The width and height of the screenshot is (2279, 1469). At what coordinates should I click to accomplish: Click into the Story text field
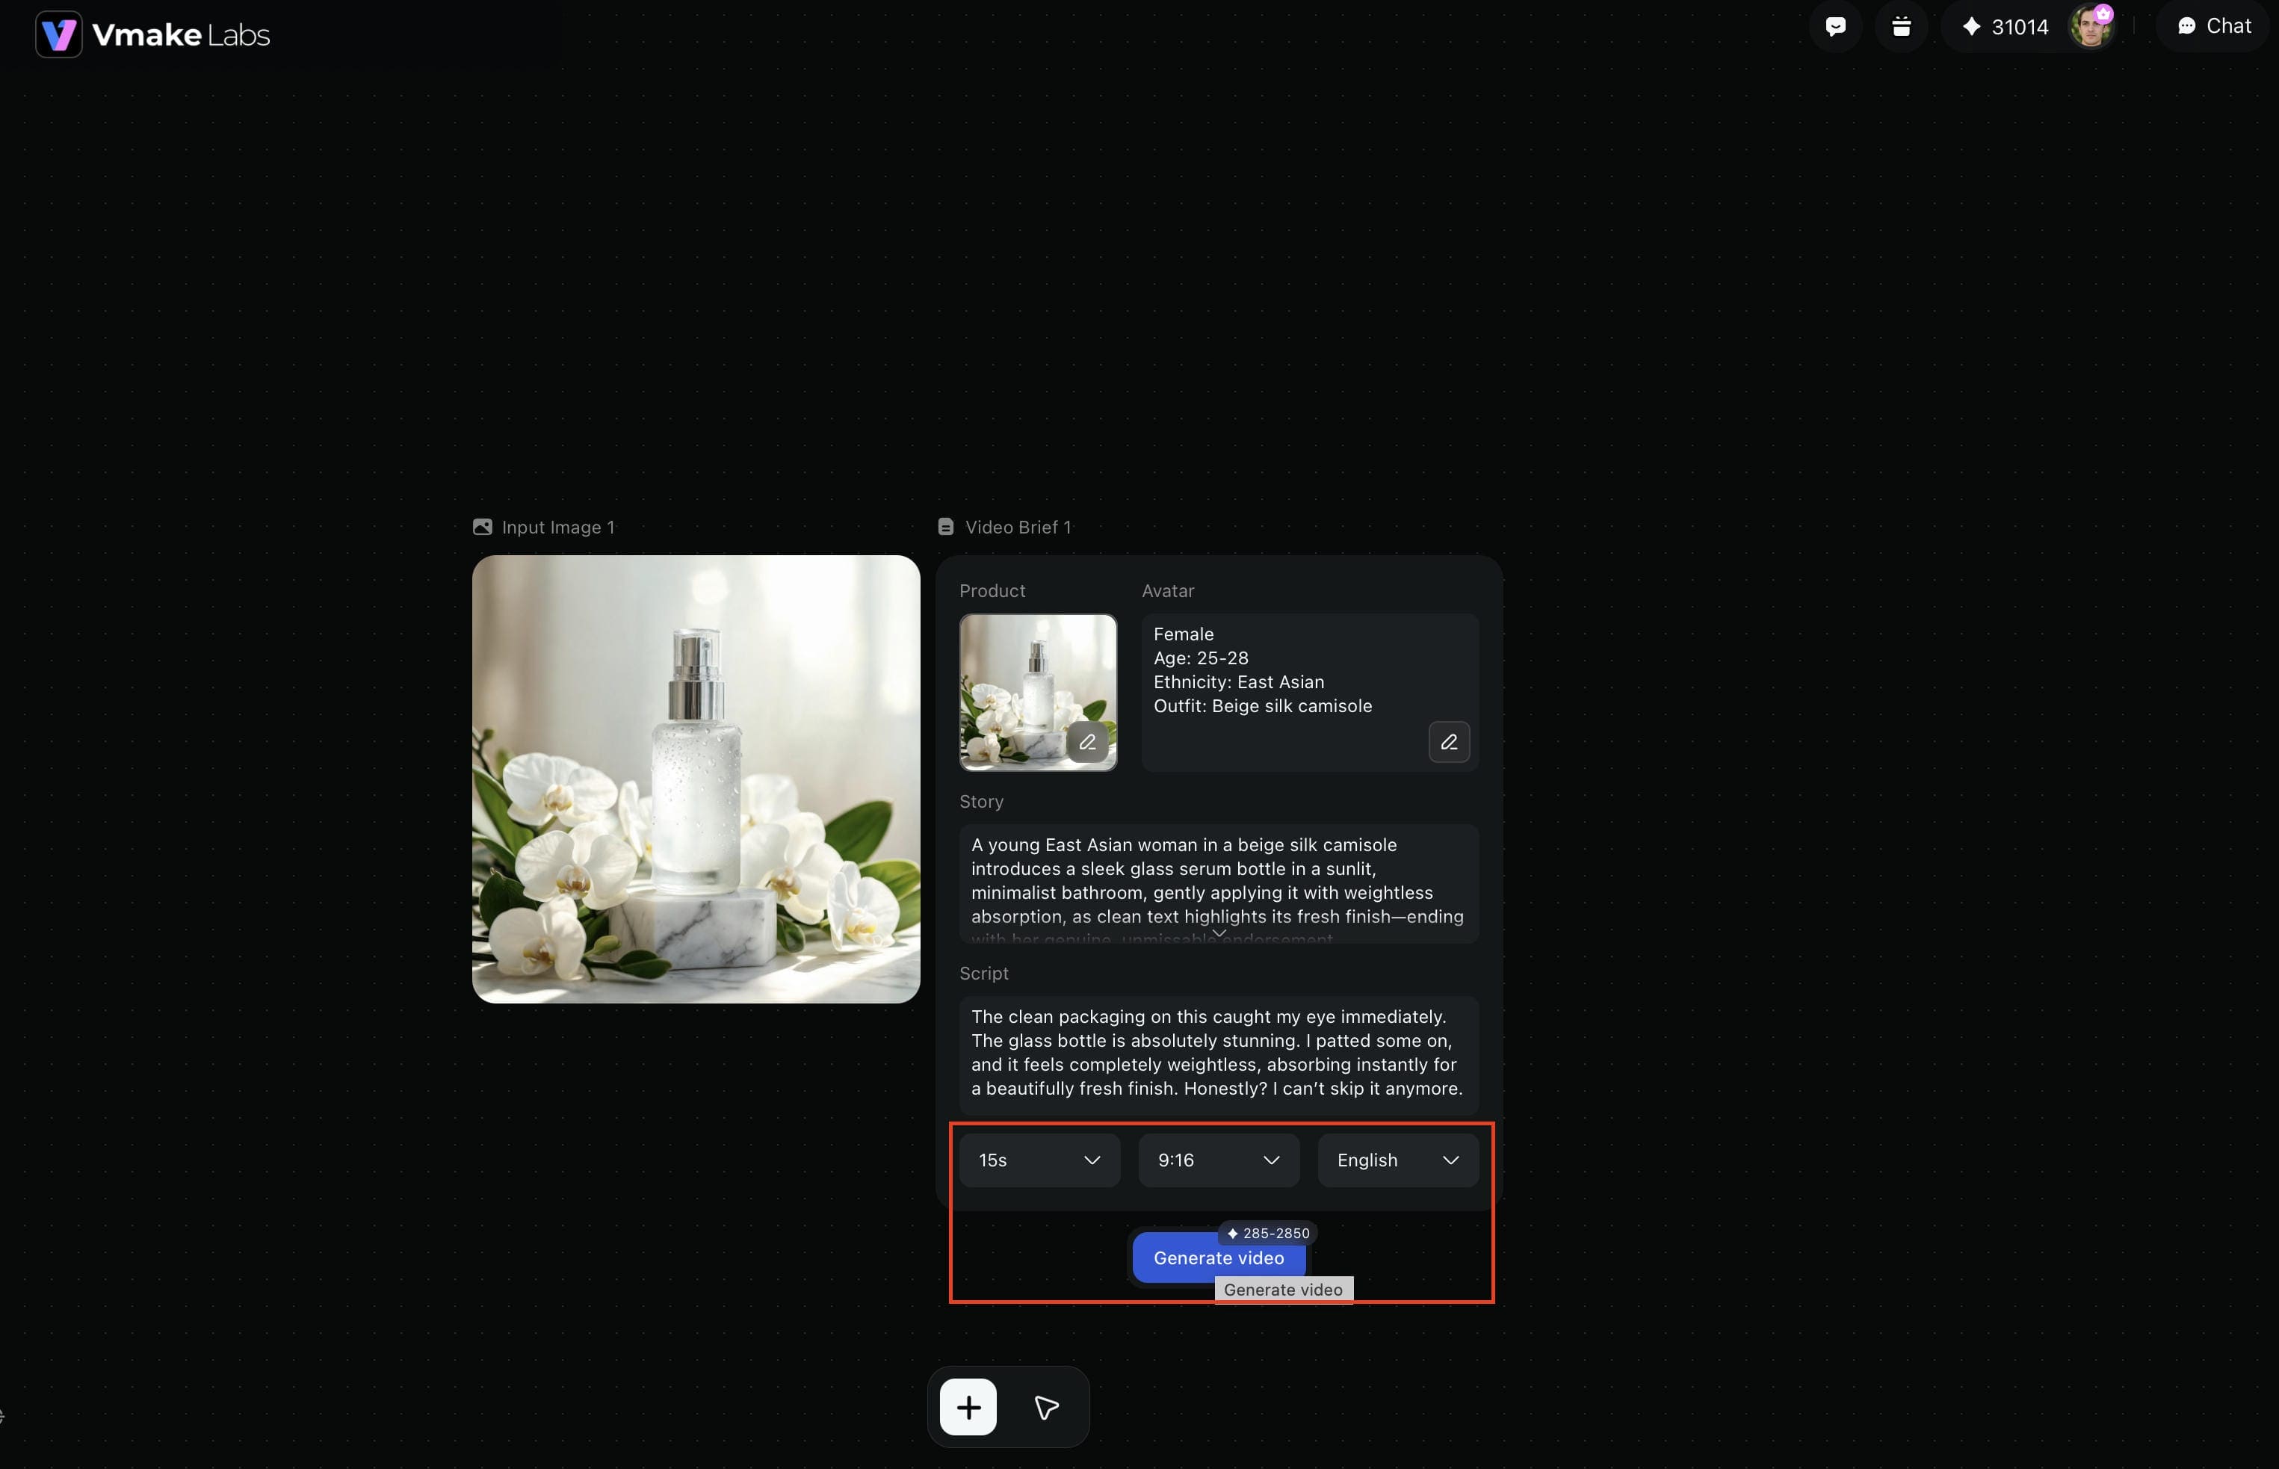click(1219, 884)
